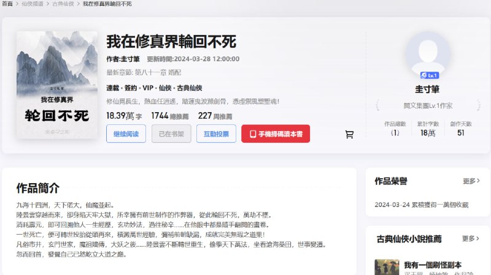The image size is (491, 275).
Task: Click the 作品榮譽 heading
Action: pos(391,181)
